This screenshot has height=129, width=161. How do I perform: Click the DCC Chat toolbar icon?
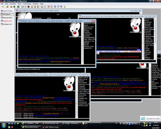click(x=35, y=7)
